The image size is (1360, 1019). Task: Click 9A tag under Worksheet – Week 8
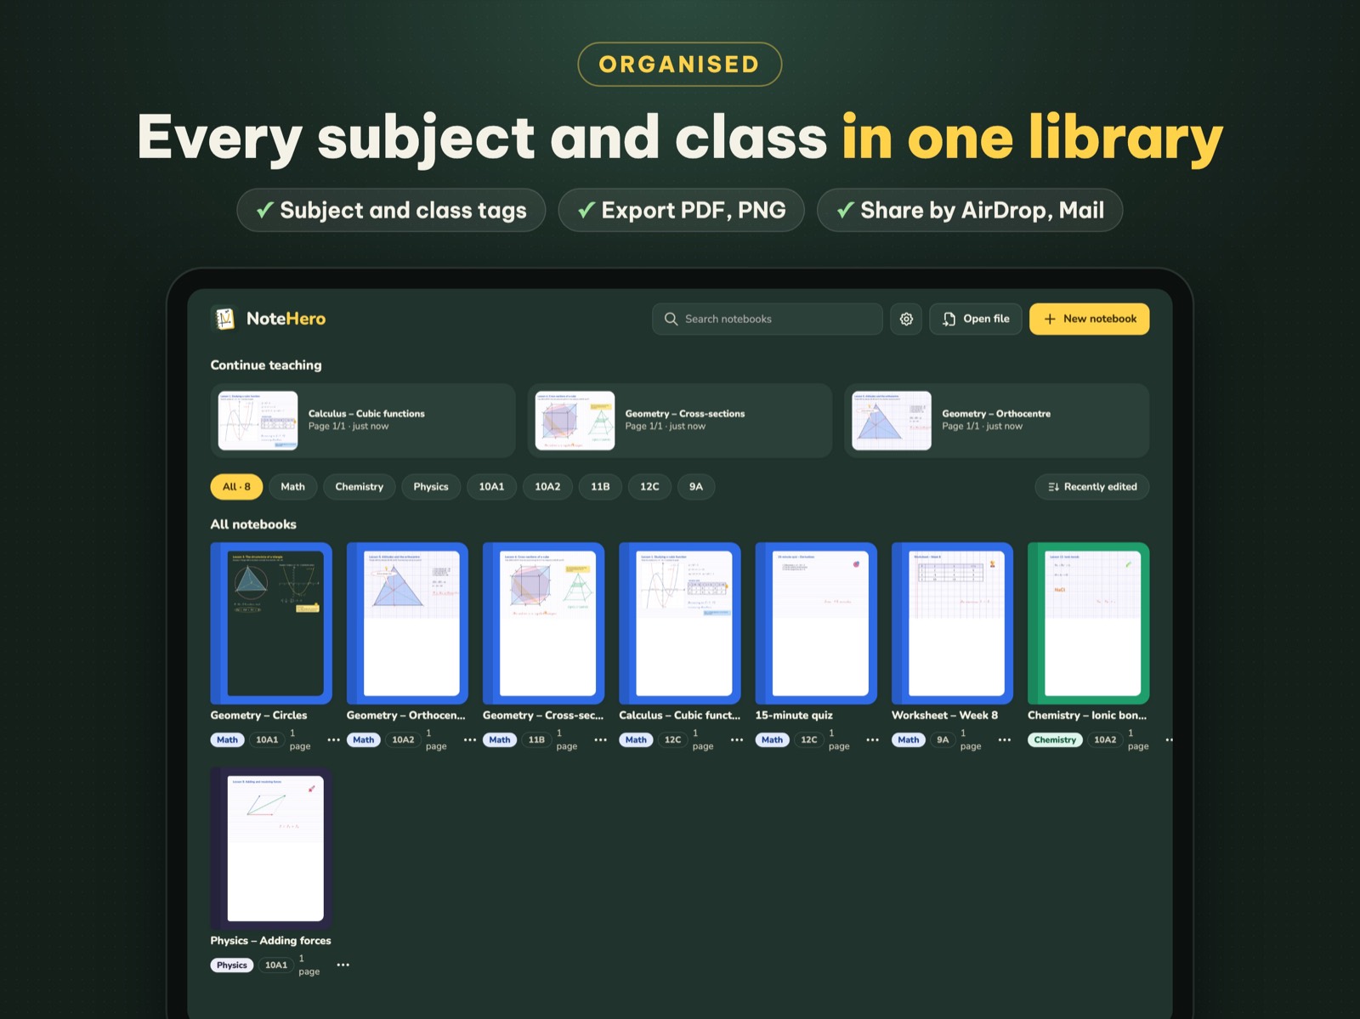[x=943, y=740]
